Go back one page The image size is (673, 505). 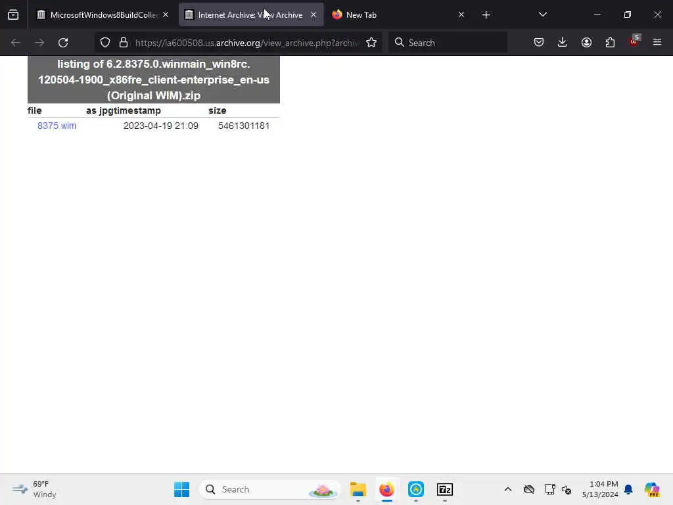[16, 43]
